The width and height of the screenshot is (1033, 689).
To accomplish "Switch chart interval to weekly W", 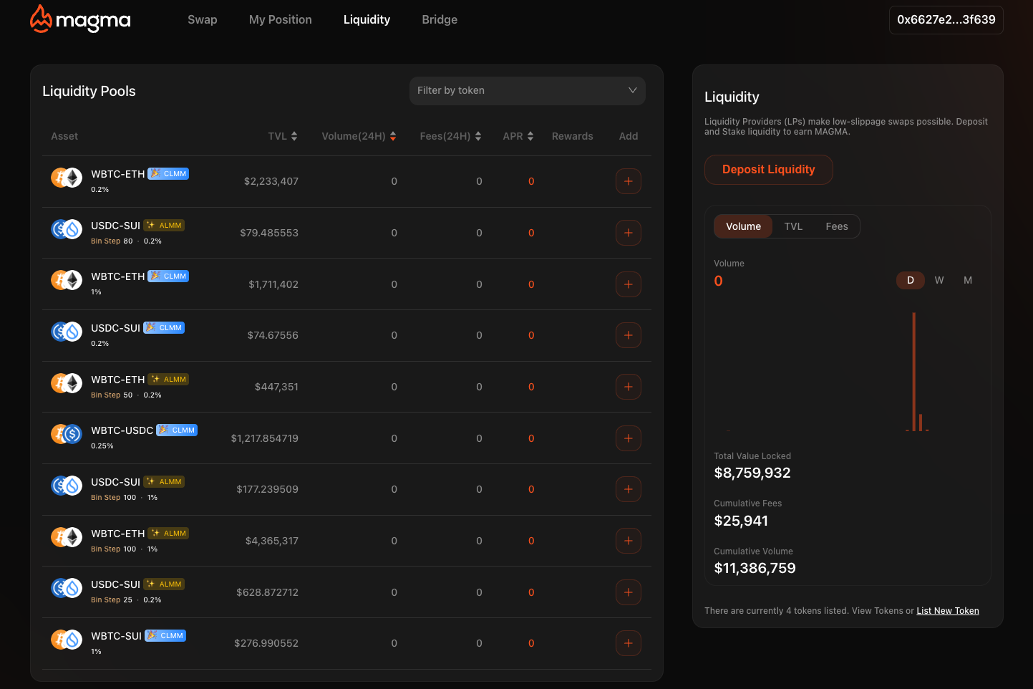I will click(x=939, y=280).
